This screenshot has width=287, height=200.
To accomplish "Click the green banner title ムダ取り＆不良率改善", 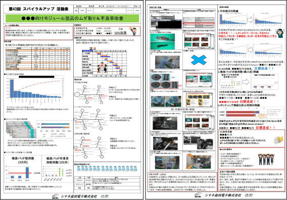I will click(x=72, y=18).
